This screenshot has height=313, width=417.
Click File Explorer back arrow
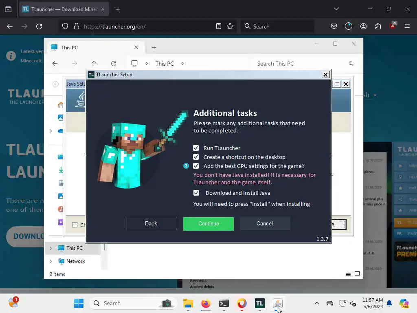click(x=55, y=64)
